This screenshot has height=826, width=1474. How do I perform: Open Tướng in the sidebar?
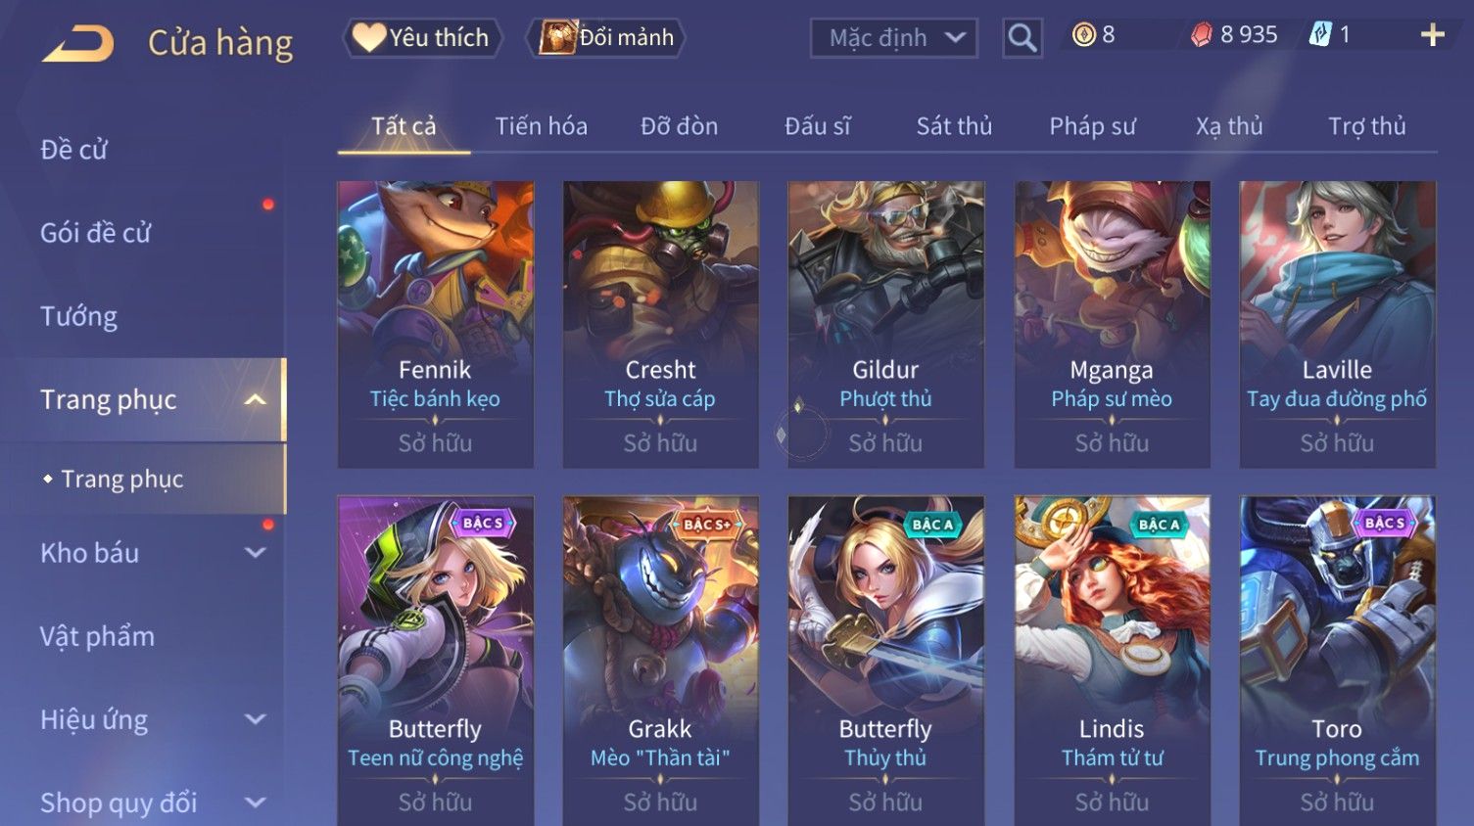click(78, 316)
